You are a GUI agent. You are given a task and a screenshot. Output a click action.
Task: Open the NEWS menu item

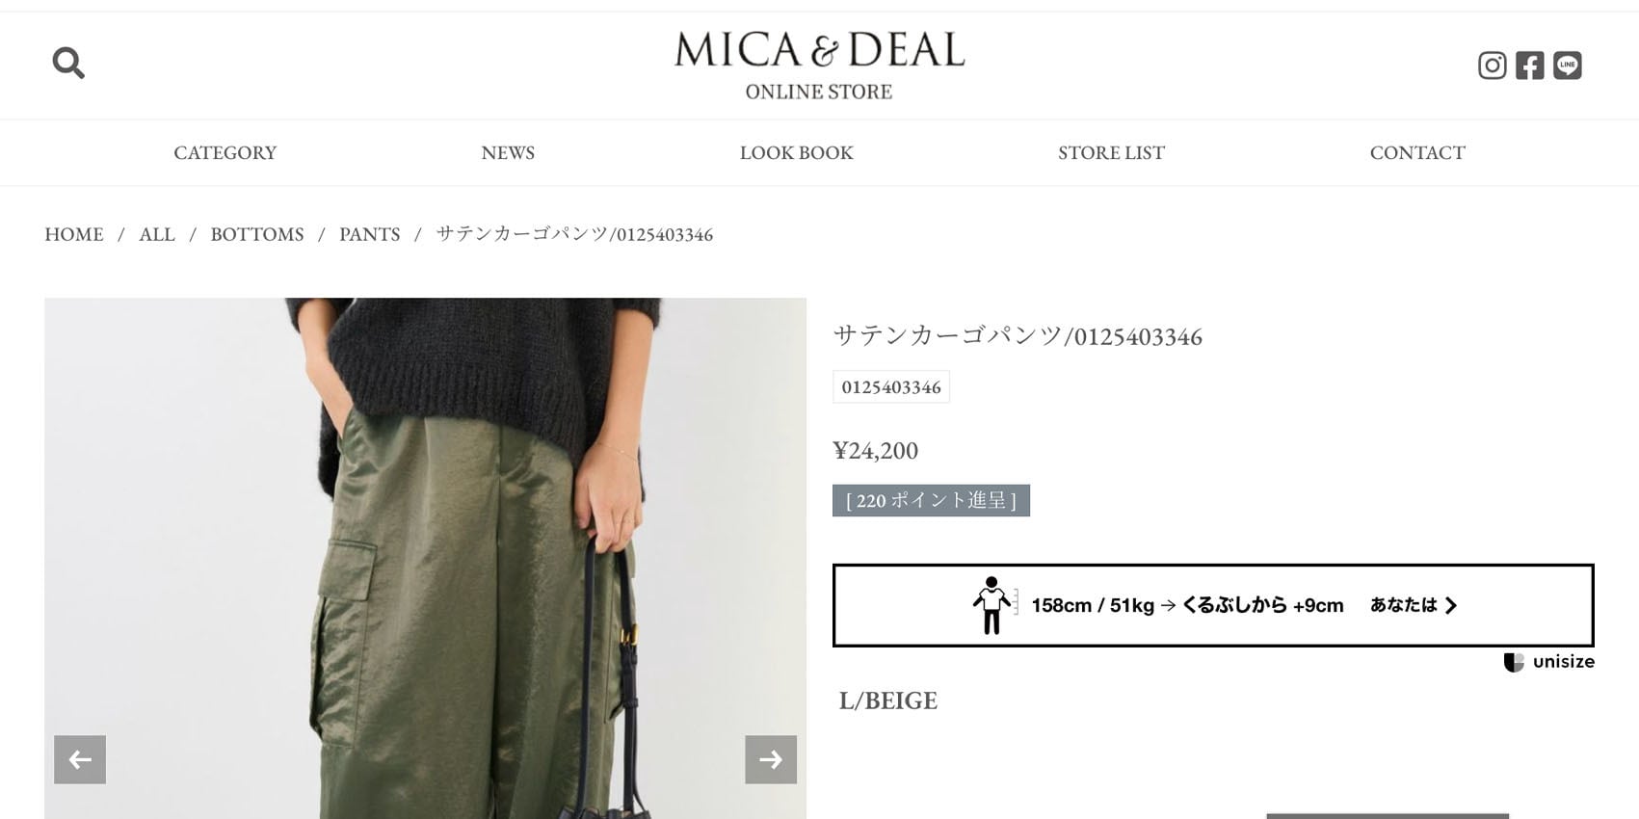click(508, 152)
